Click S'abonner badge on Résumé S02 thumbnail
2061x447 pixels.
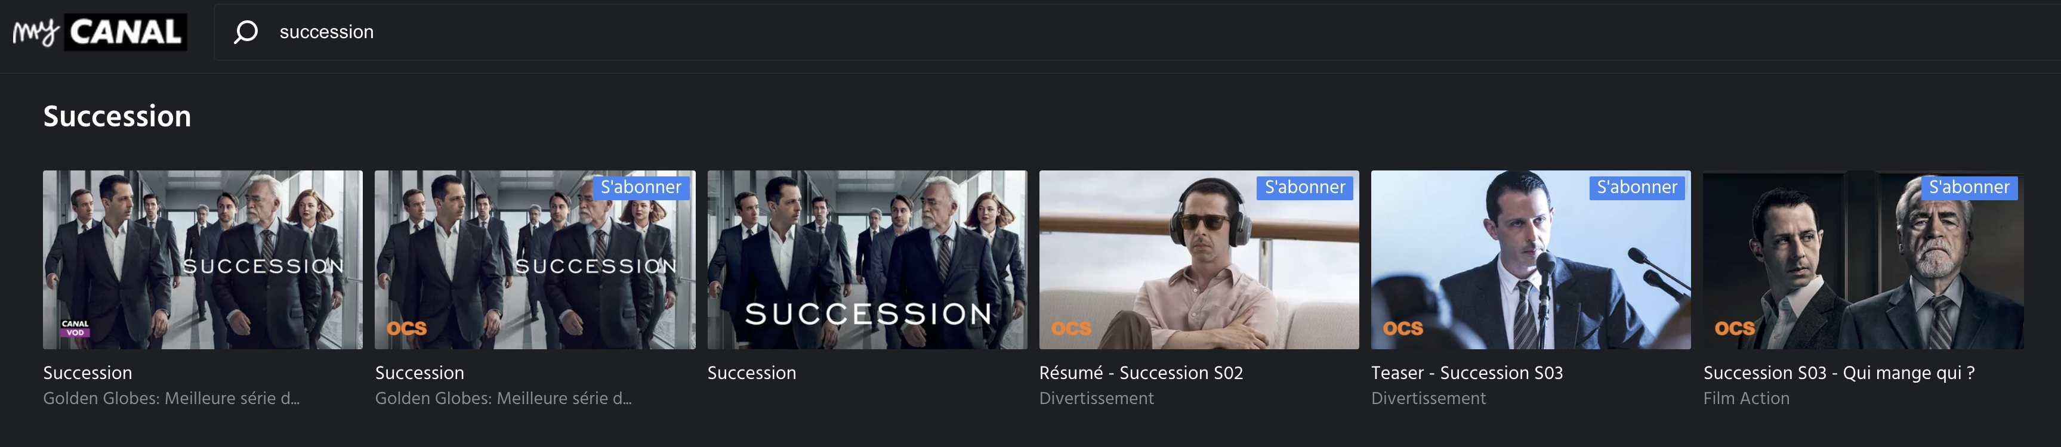[x=1305, y=187]
